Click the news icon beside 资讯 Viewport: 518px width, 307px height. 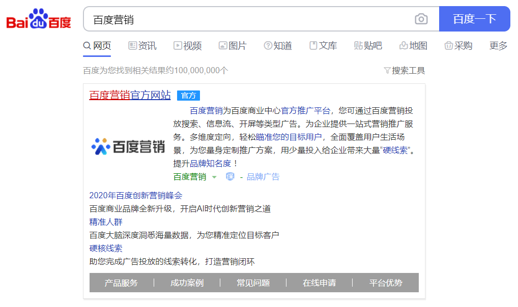[x=132, y=46]
